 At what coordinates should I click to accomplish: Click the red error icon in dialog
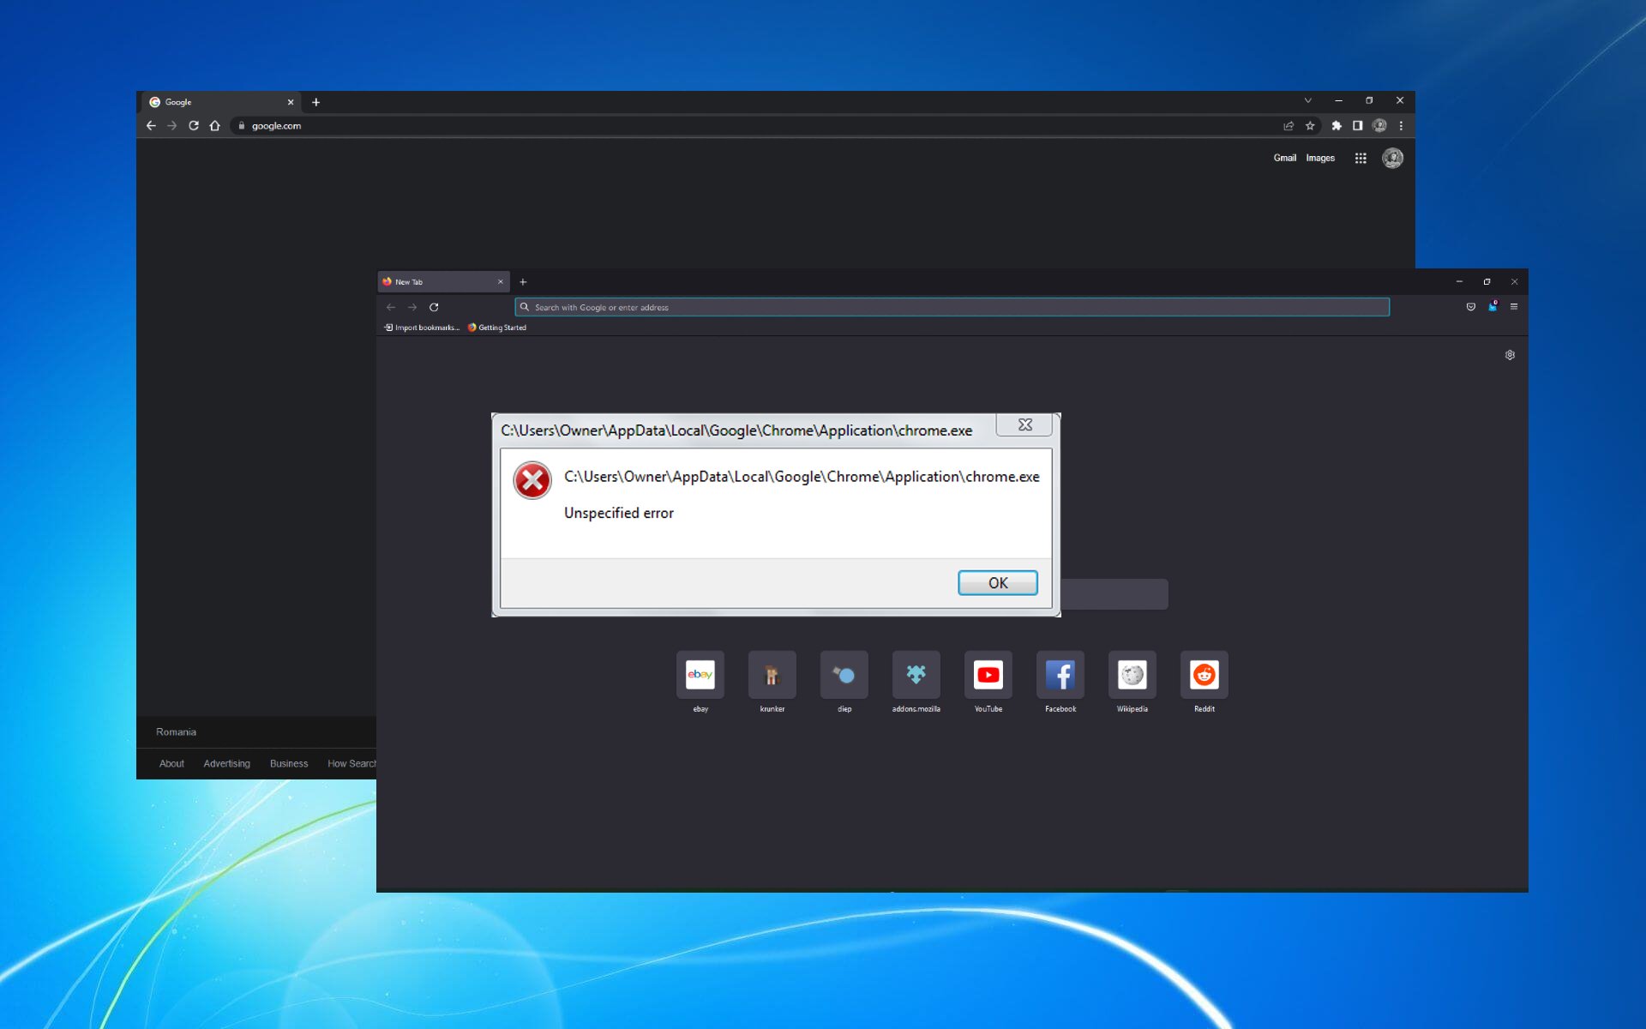[532, 480]
